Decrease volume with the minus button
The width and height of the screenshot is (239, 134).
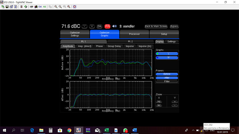85,27
